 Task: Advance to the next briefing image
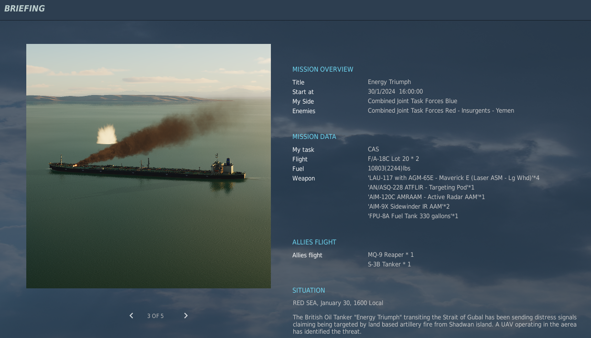click(186, 316)
